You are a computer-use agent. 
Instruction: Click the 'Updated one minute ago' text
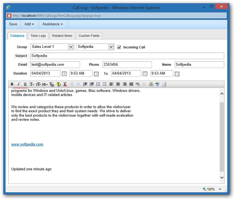click(x=31, y=169)
